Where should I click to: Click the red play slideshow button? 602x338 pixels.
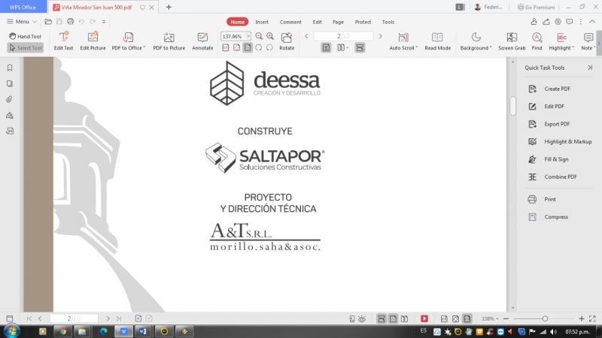click(424, 318)
